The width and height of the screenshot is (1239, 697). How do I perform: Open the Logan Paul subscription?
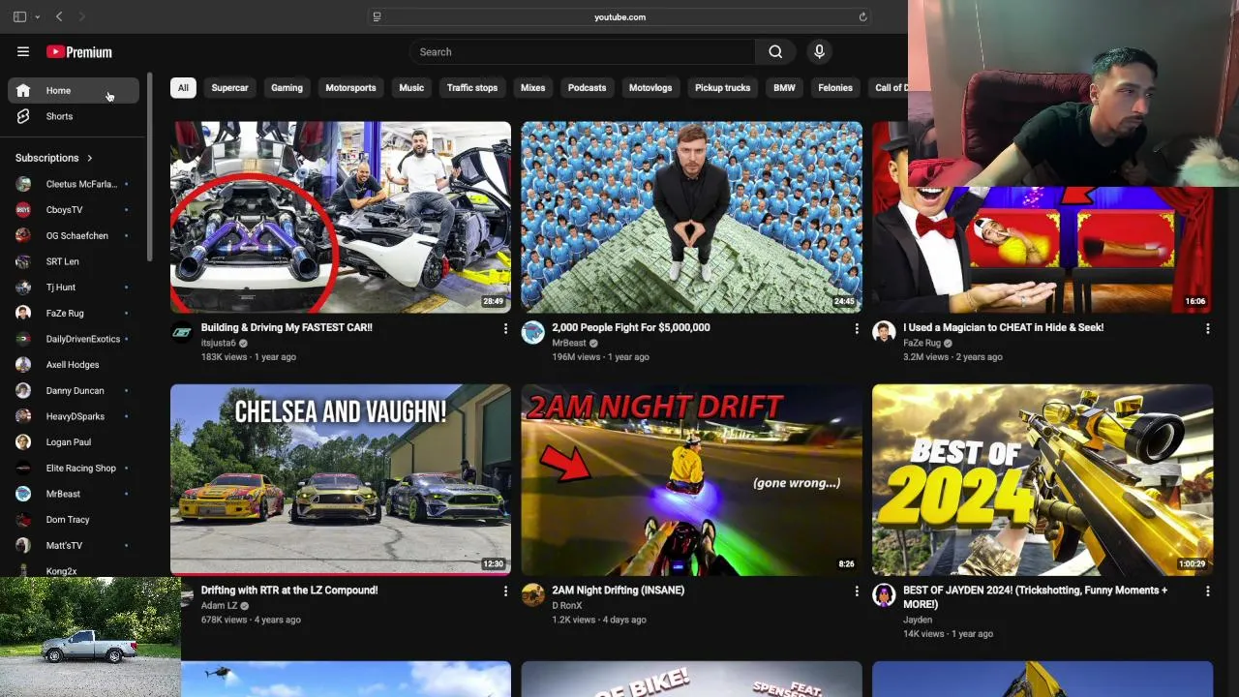coord(74,442)
